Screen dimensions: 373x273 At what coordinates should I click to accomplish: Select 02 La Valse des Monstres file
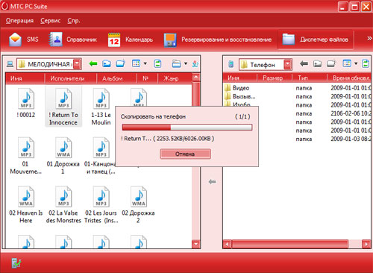click(63, 205)
